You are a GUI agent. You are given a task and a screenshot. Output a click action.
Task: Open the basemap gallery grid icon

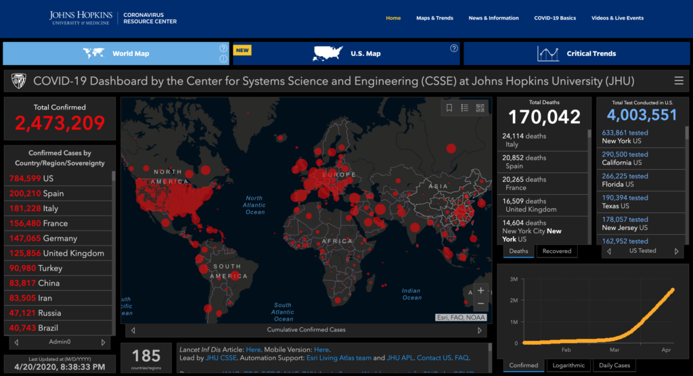pyautogui.click(x=480, y=108)
